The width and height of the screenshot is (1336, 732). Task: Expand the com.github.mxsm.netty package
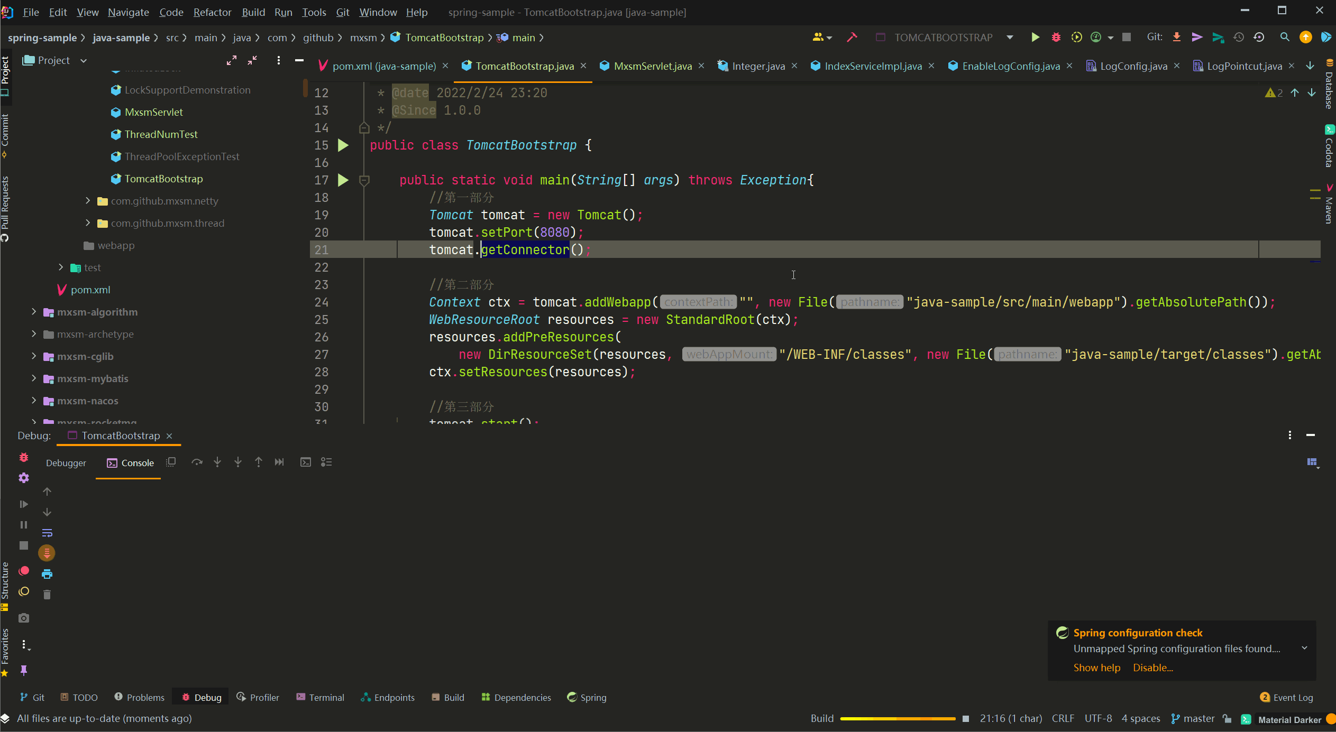point(88,201)
